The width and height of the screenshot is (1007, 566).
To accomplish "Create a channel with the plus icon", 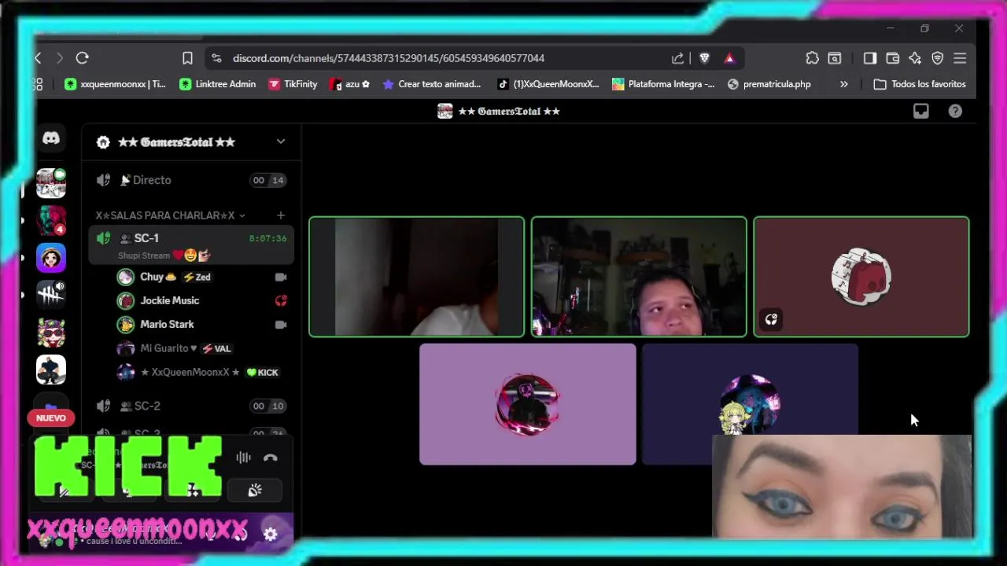I will pos(281,215).
